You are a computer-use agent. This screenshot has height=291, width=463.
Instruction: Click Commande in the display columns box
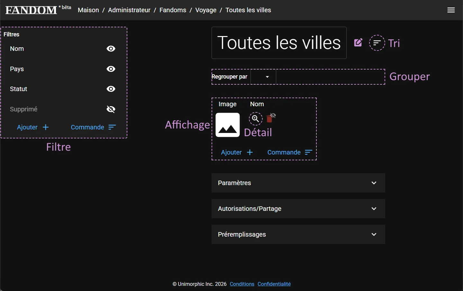tap(290, 152)
